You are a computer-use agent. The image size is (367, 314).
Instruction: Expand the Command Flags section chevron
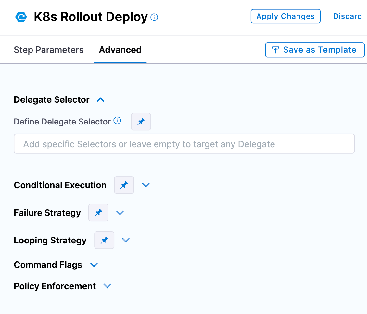(94, 265)
